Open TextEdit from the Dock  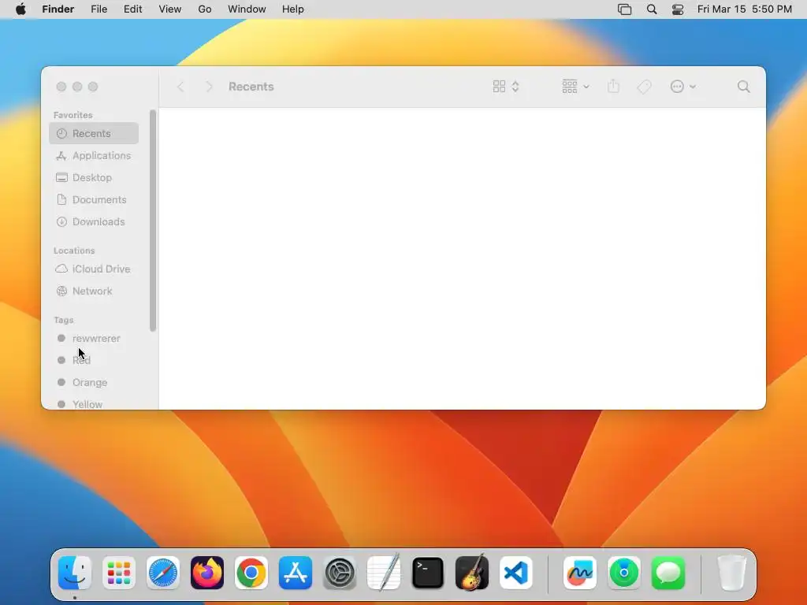pyautogui.click(x=384, y=572)
